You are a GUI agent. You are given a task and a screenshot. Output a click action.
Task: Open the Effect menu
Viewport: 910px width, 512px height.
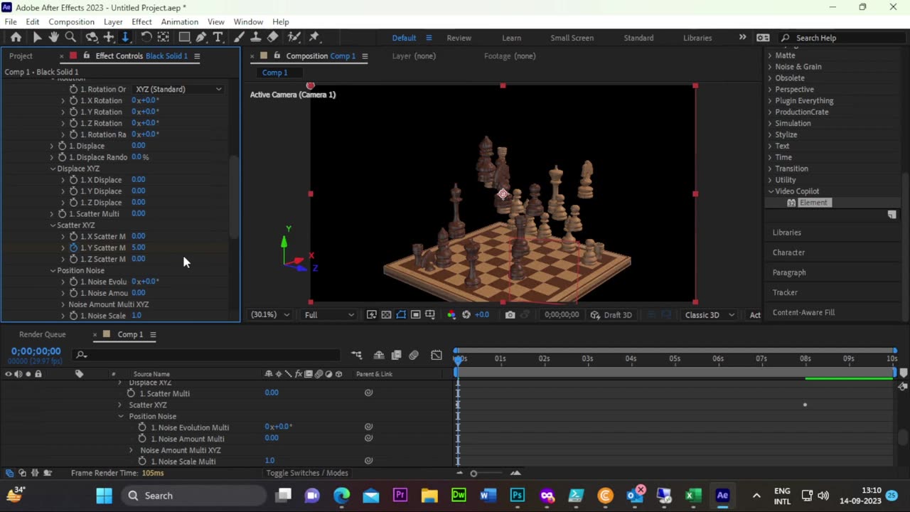pyautogui.click(x=141, y=22)
